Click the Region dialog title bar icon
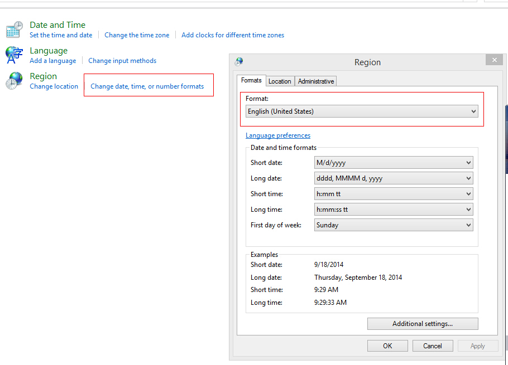 [x=239, y=62]
